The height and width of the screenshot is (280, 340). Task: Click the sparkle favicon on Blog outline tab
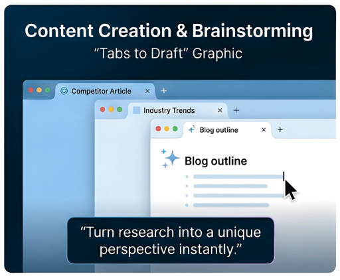(x=192, y=129)
